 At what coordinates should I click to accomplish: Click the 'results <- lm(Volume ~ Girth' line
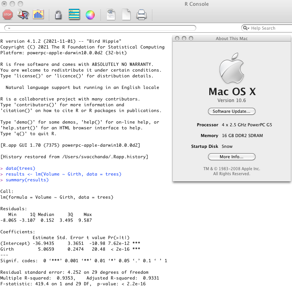coord(63,174)
